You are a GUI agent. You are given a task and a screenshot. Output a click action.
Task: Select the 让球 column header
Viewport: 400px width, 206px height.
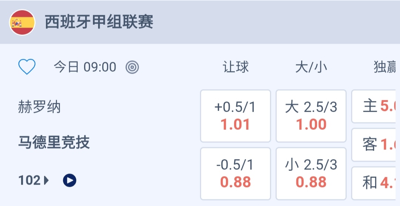point(236,67)
